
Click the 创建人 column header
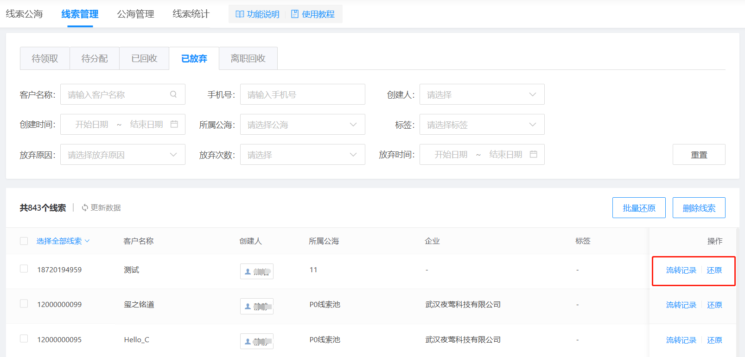(250, 241)
